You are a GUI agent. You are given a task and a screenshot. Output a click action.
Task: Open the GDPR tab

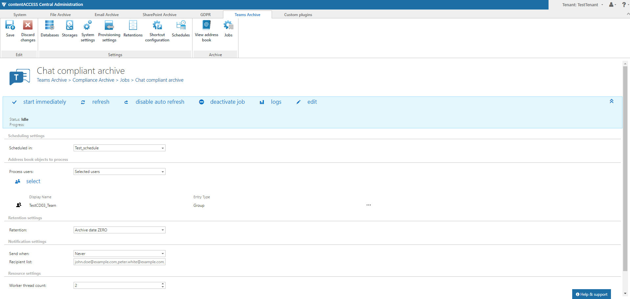click(205, 14)
